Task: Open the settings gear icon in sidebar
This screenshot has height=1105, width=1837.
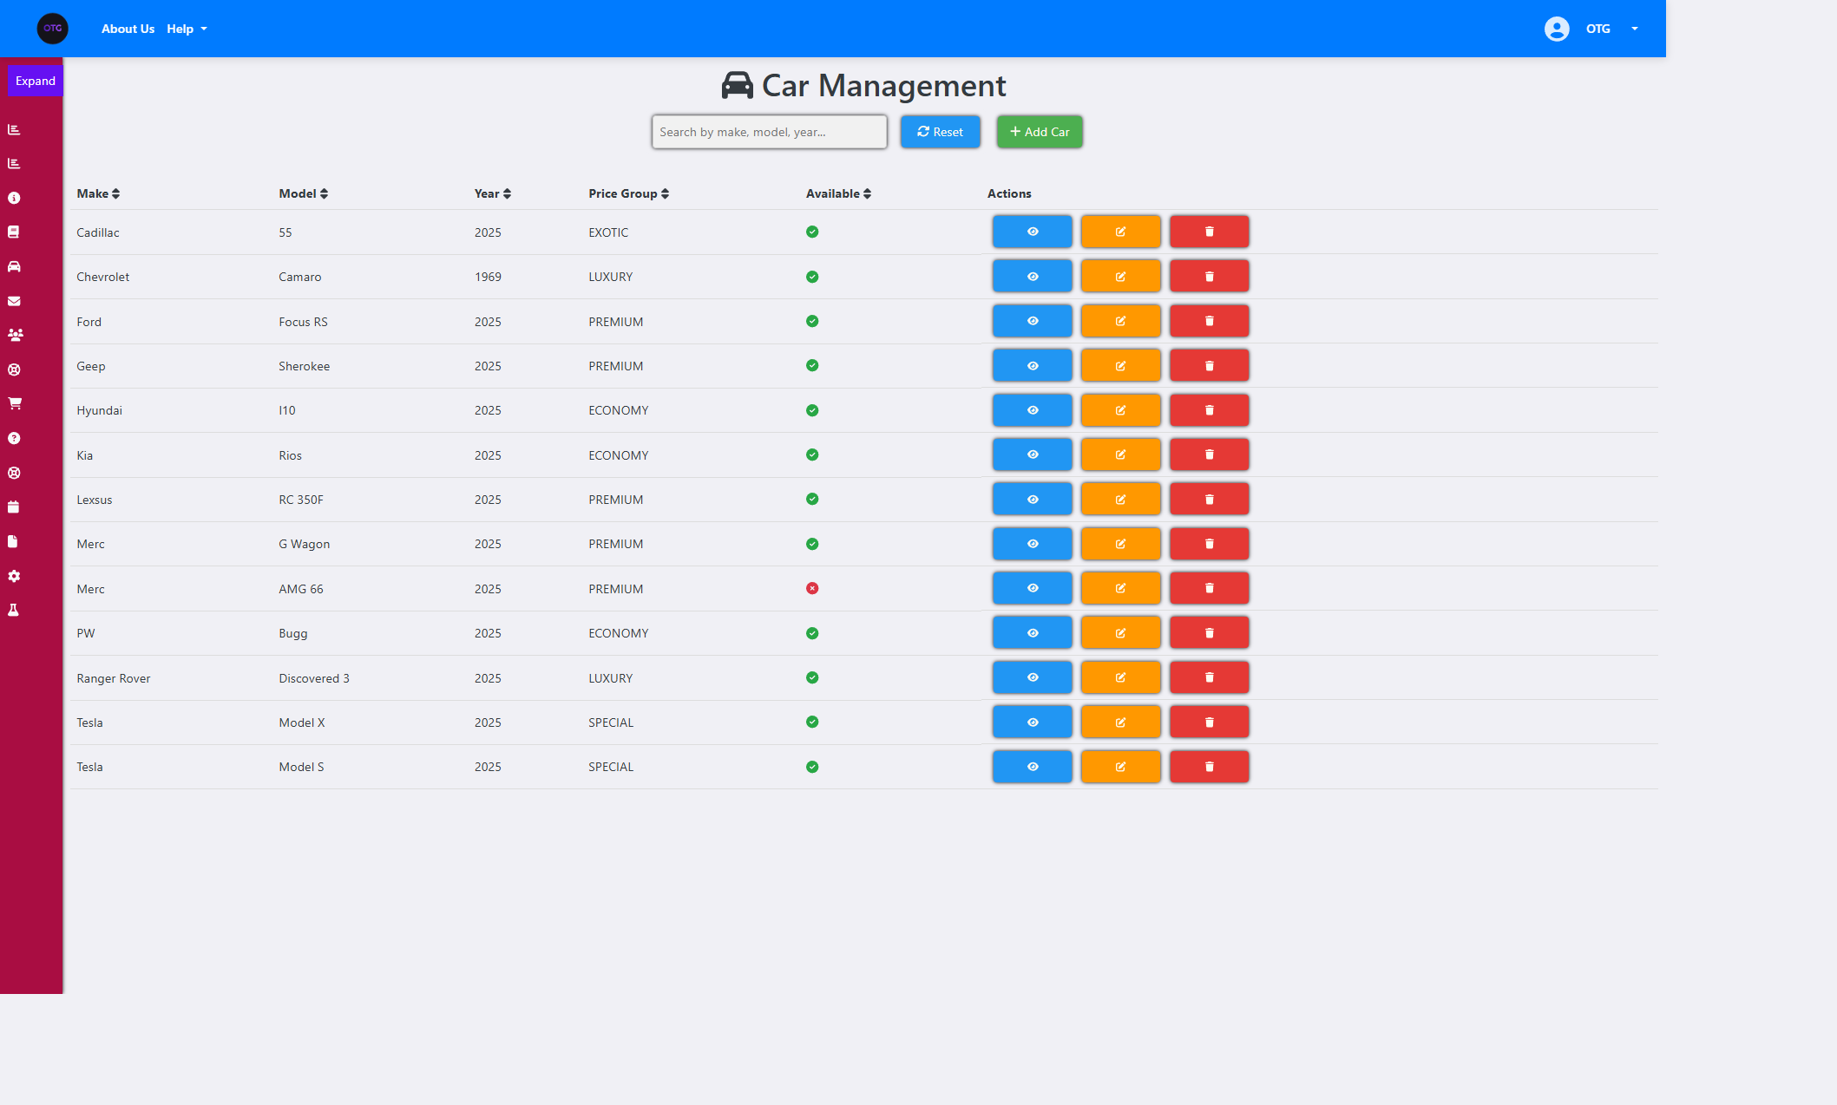Action: click(14, 576)
